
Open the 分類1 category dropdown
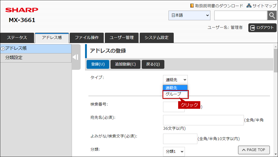[x=174, y=152]
